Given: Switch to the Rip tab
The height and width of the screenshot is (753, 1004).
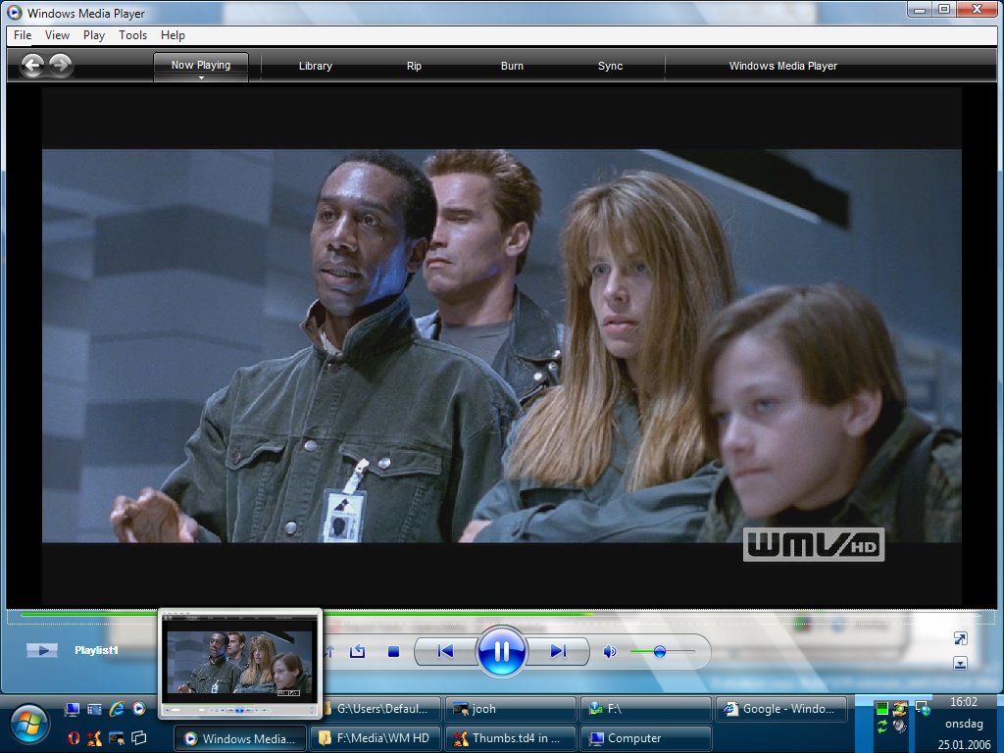Looking at the screenshot, I should [x=414, y=66].
